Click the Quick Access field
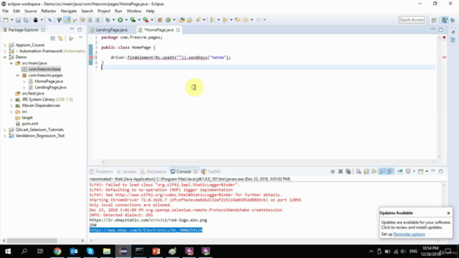The image size is (459, 258). pyautogui.click(x=412, y=20)
